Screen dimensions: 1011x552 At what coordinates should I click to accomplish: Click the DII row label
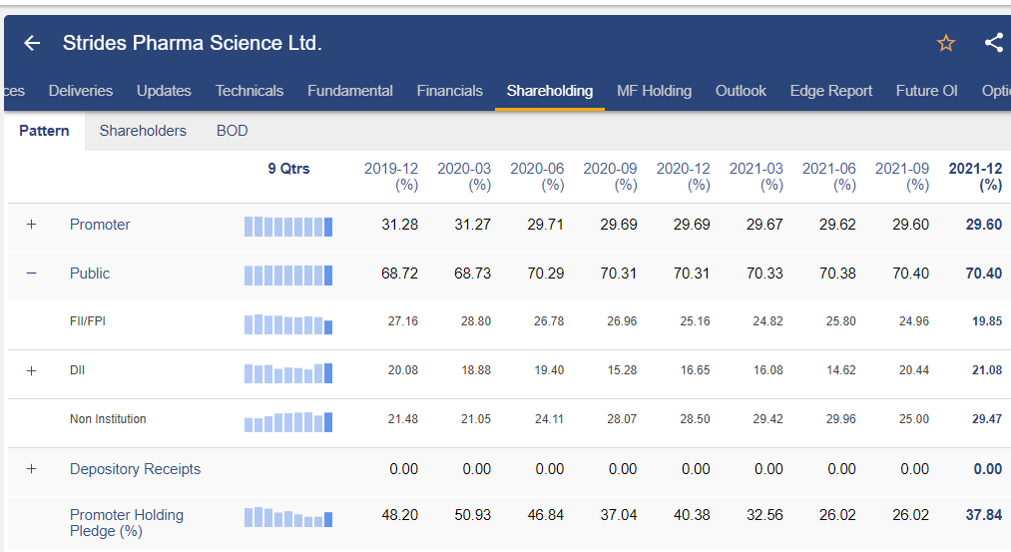point(78,370)
